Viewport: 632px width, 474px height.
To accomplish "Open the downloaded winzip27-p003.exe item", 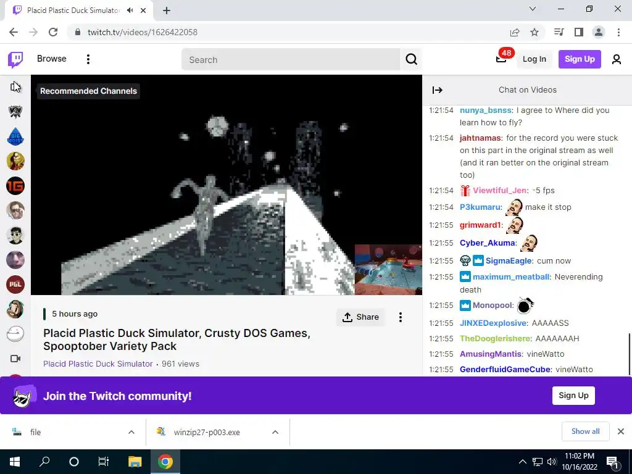I will click(207, 432).
